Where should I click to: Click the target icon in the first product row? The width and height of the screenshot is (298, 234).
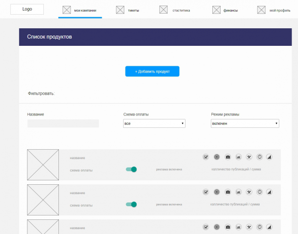(217, 157)
